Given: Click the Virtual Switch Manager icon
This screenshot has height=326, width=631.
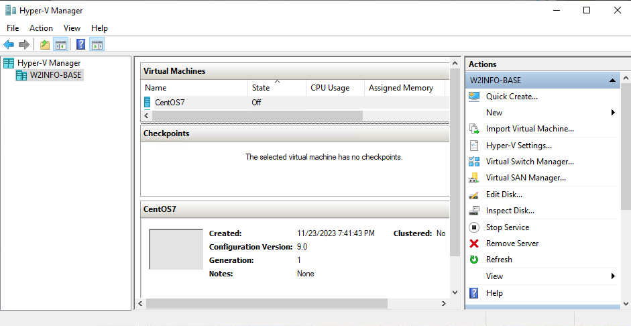Looking at the screenshot, I should pos(474,162).
